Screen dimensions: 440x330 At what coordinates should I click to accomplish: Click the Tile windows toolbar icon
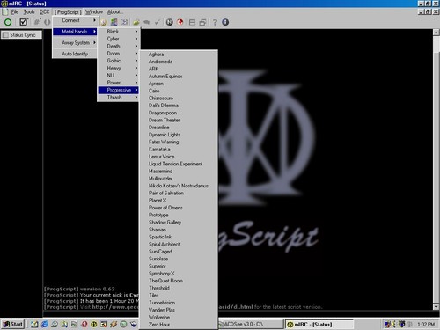click(x=192, y=22)
